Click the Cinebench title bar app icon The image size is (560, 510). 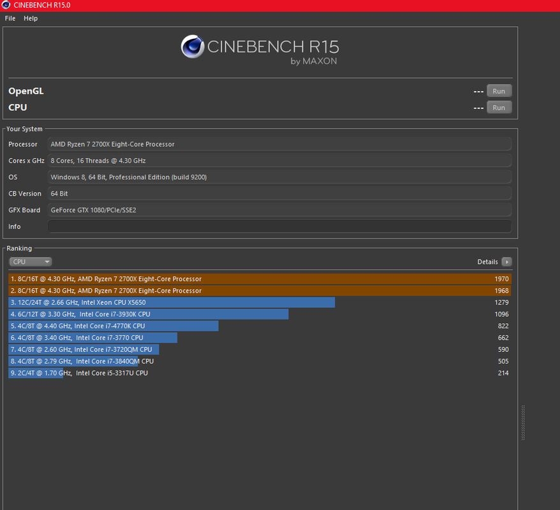(x=6, y=5)
